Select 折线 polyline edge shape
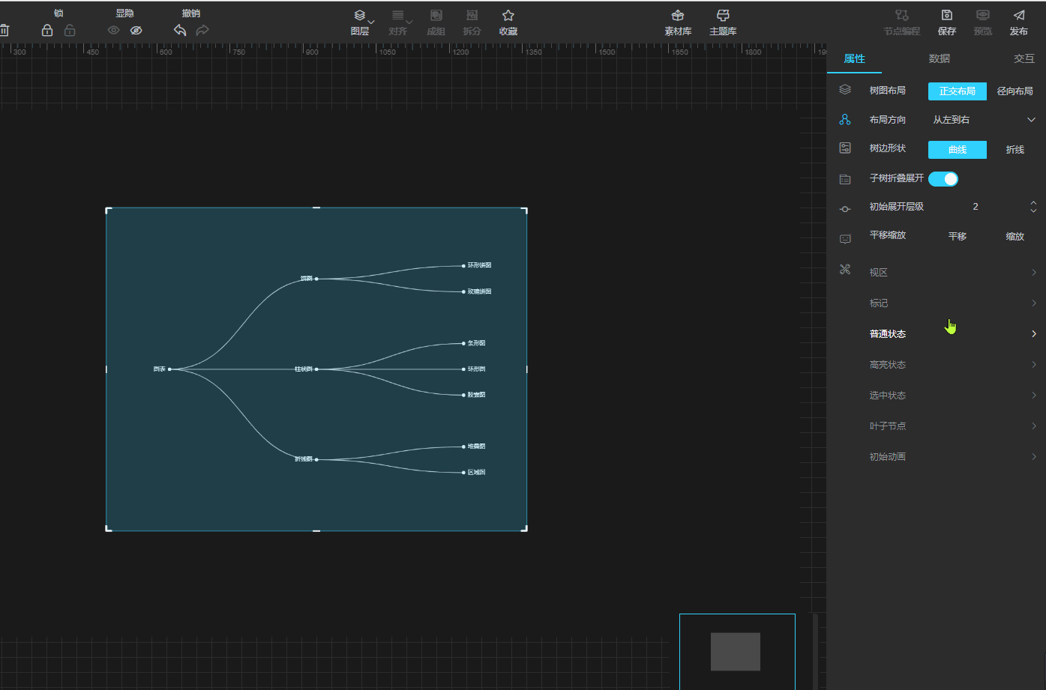The image size is (1046, 690). (1015, 150)
